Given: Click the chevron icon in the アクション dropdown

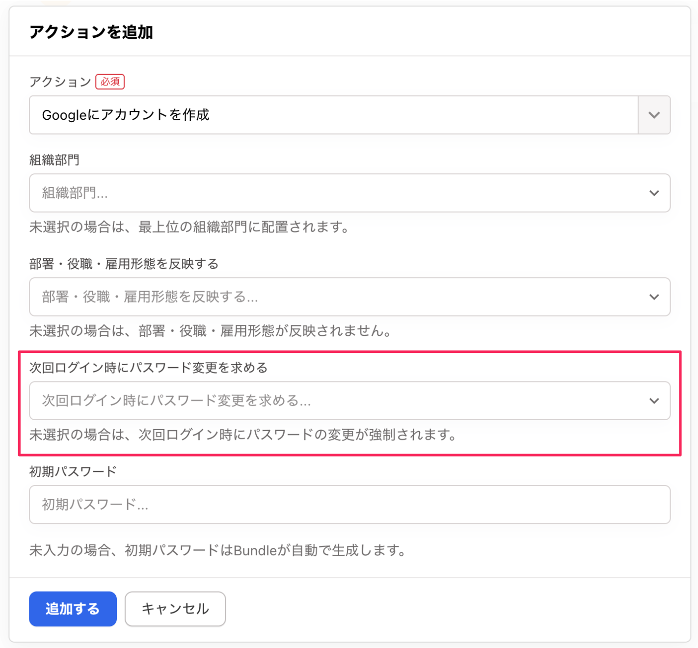Looking at the screenshot, I should click(654, 115).
